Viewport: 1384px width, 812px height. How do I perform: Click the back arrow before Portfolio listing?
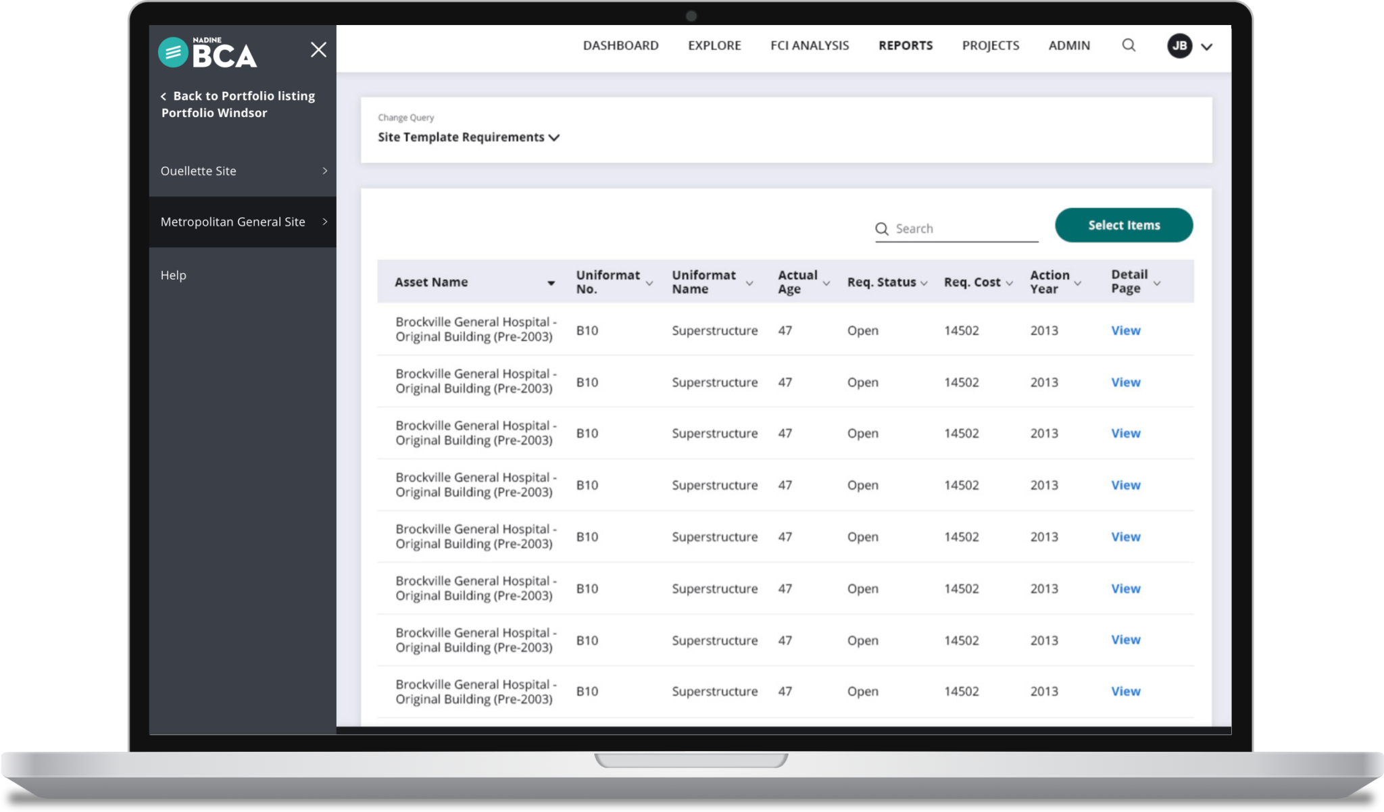point(164,97)
